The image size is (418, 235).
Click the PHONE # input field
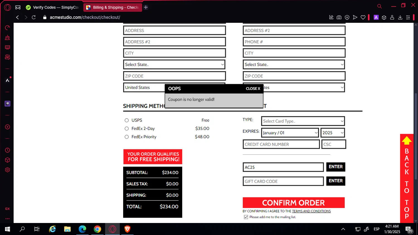[294, 42]
